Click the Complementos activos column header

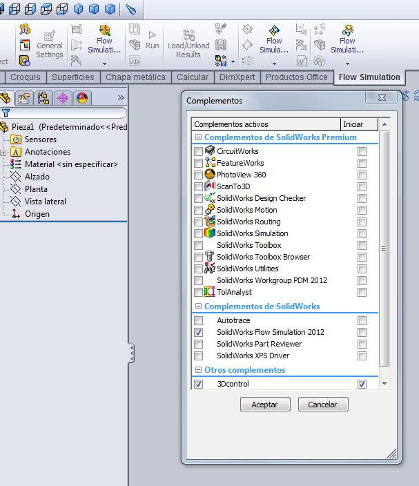266,124
